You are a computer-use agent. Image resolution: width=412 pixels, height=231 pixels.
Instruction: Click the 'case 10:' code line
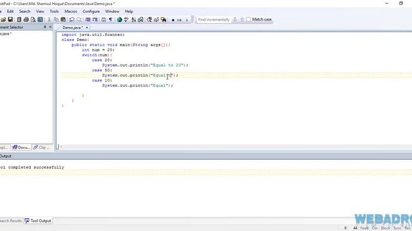102,80
